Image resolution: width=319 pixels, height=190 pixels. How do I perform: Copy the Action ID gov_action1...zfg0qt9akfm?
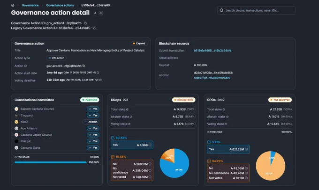point(84,66)
